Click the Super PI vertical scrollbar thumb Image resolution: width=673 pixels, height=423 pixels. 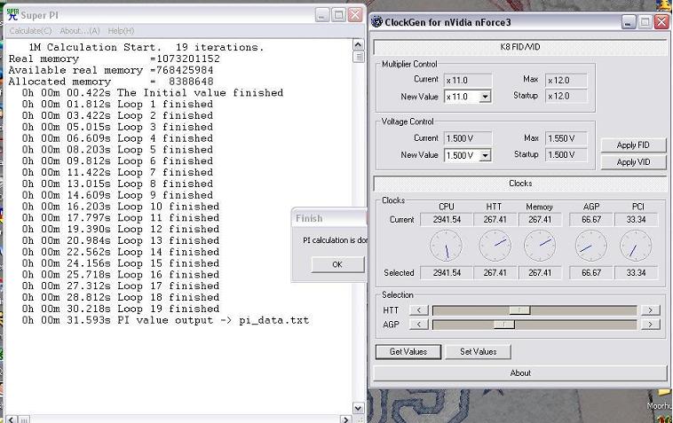pos(359,57)
